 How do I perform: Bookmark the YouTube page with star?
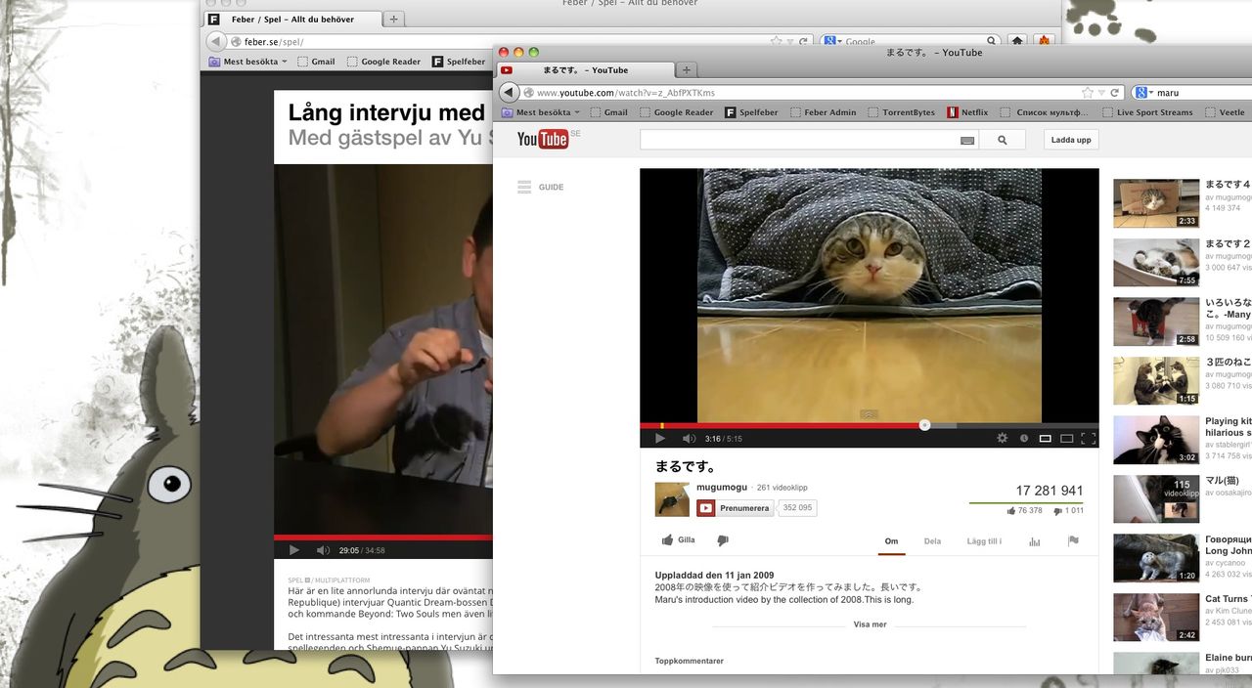[1088, 93]
